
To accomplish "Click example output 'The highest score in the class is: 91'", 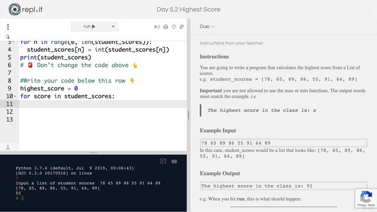I will pos(283,186).
